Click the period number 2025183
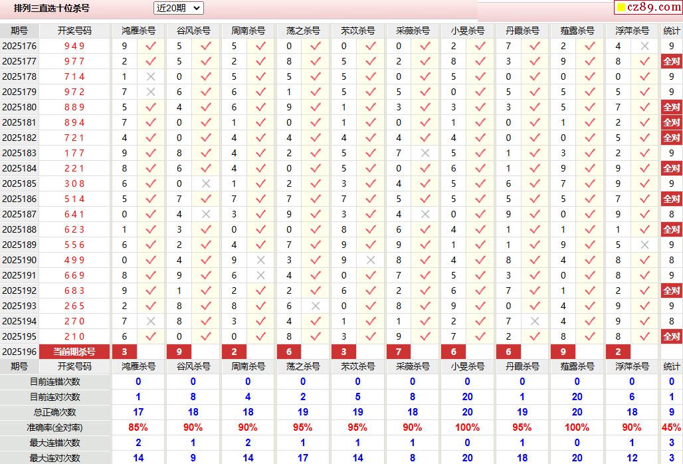 [x=19, y=153]
